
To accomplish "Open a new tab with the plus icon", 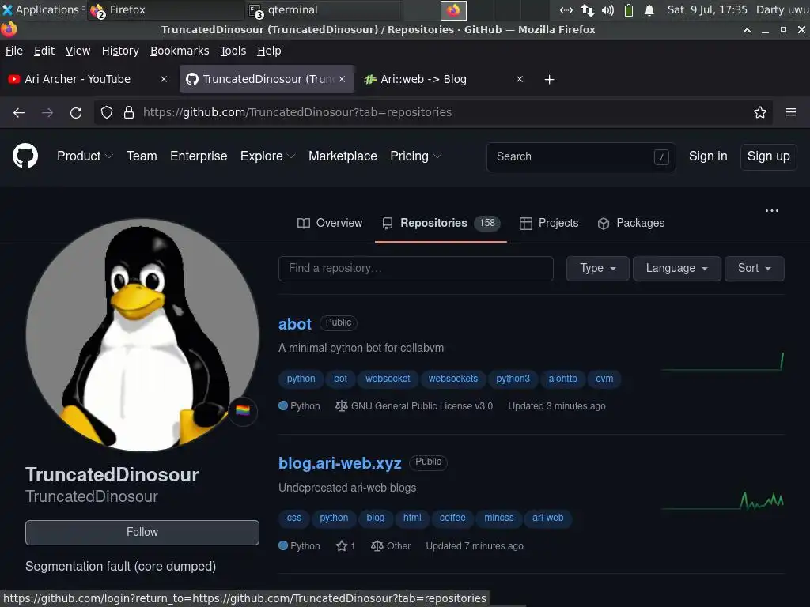I will coord(549,80).
